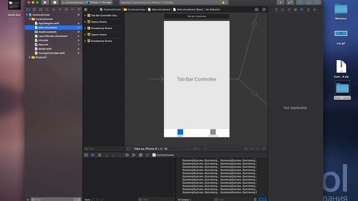358x201 pixels.
Task: Show the History inspector
Action: click(282, 10)
